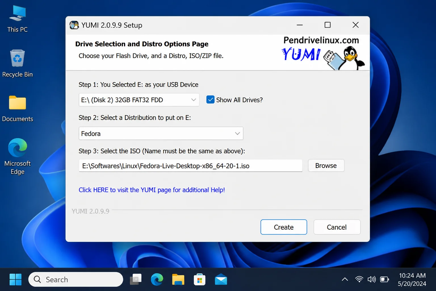Open the Documents folder icon
Image resolution: width=436 pixels, height=291 pixels.
17,109
